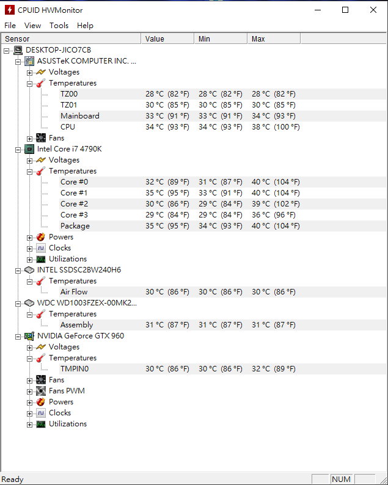Click the Intel Core i7 4790K chip icon
The height and width of the screenshot is (485, 388).
point(29,149)
